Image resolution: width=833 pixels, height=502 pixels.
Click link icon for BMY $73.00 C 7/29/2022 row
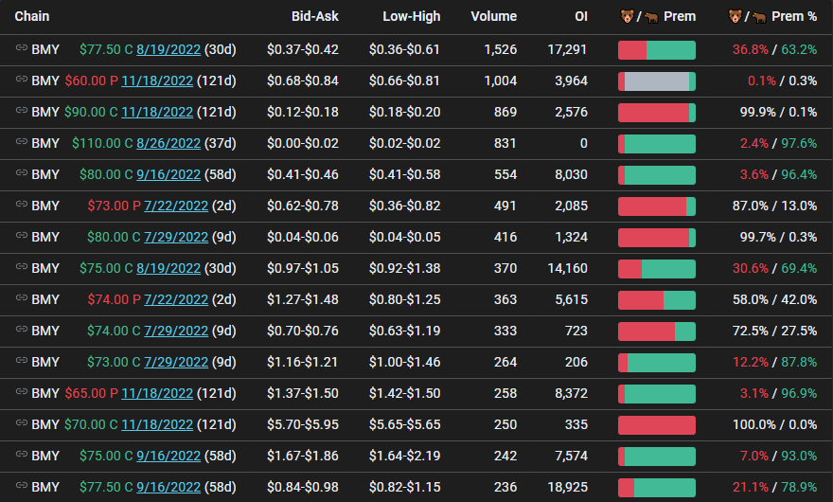[21, 361]
